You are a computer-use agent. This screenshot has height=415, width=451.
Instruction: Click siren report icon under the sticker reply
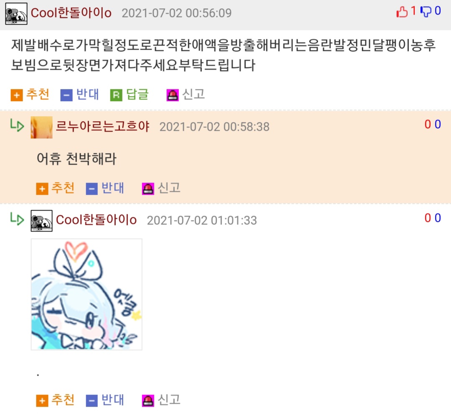pyautogui.click(x=148, y=401)
